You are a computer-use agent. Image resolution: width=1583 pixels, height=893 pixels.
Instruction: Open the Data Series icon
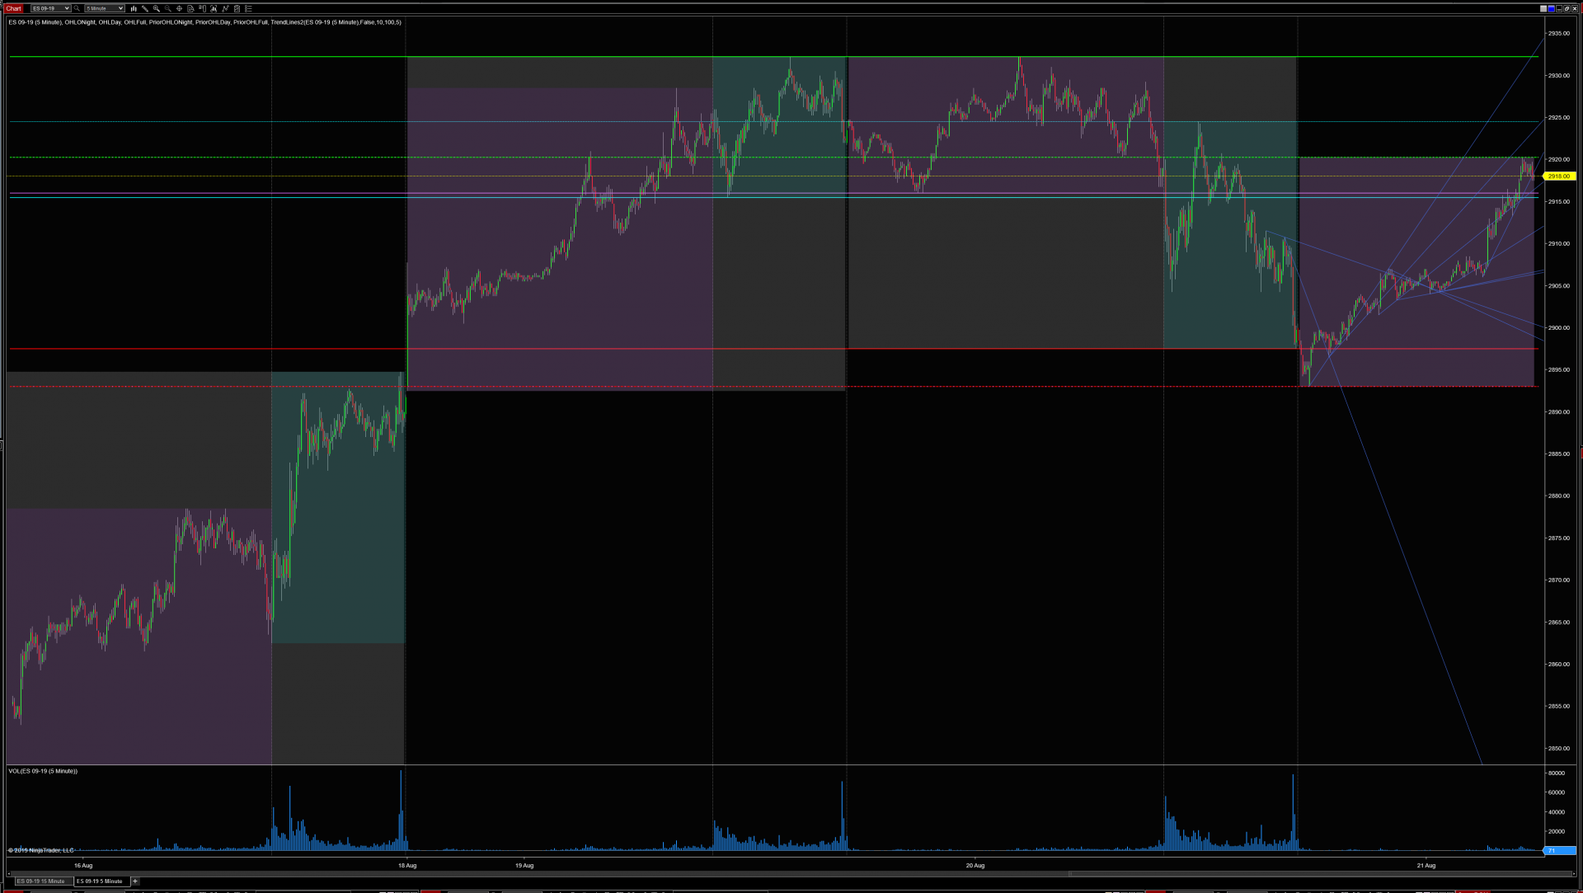tap(190, 8)
